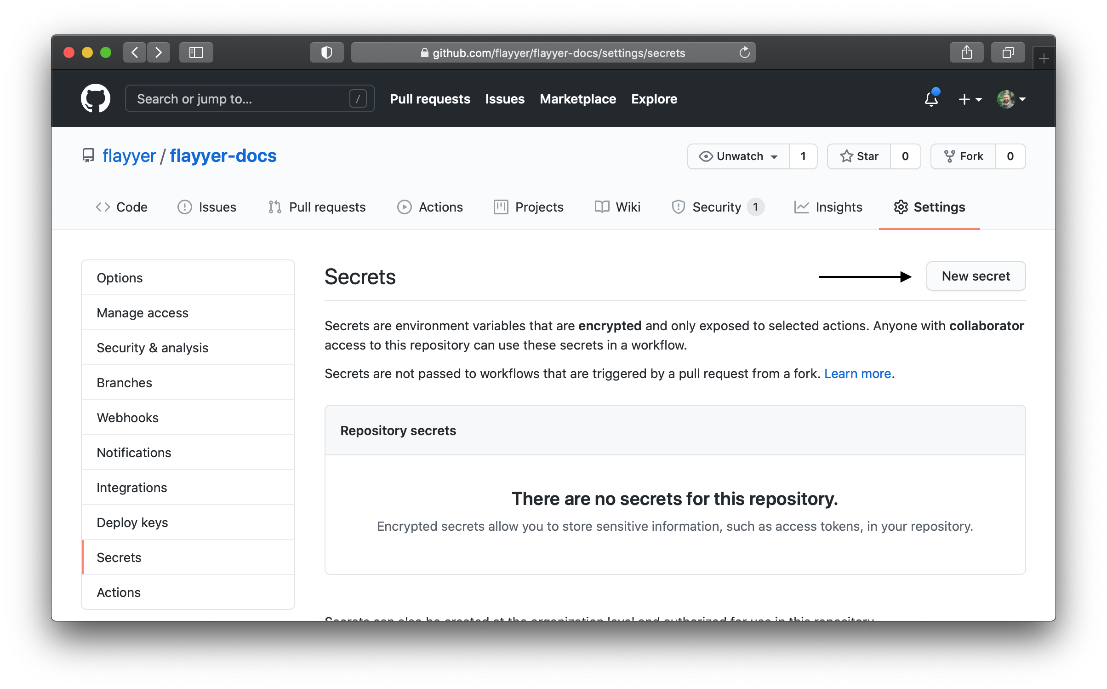Screen dimensions: 1107x689
Task: Open the Unwatch dropdown
Action: point(738,156)
